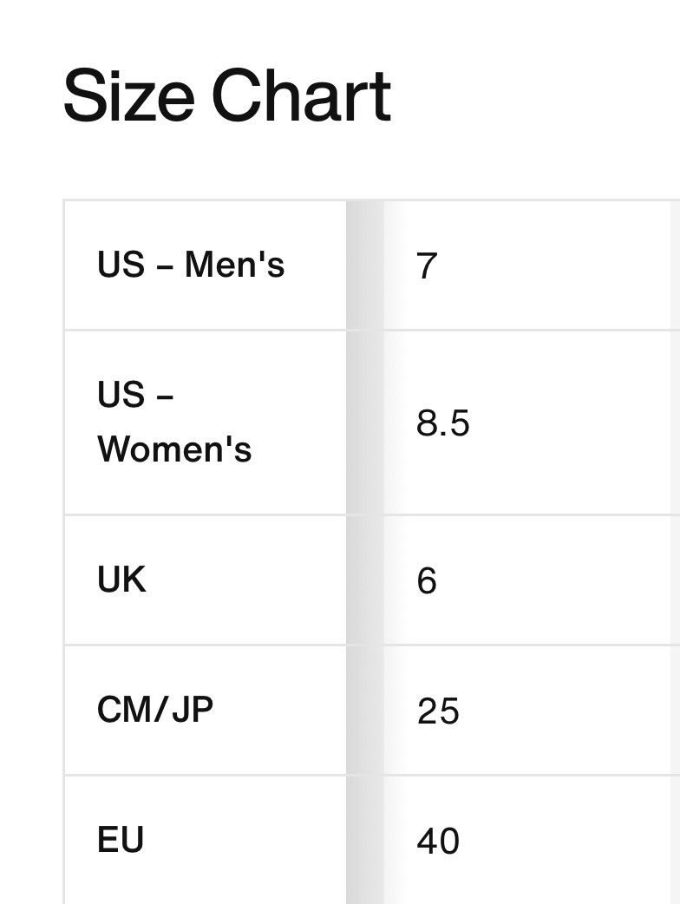Click the Size Chart heading
Screen dimensions: 680x904
[227, 95]
